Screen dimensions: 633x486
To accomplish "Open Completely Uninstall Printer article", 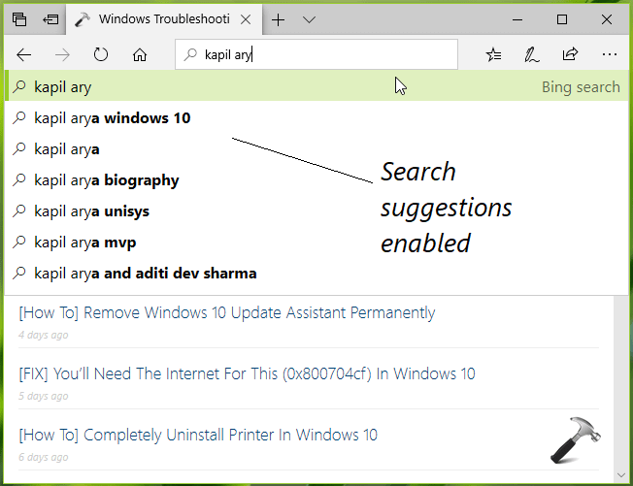I will pos(198,435).
